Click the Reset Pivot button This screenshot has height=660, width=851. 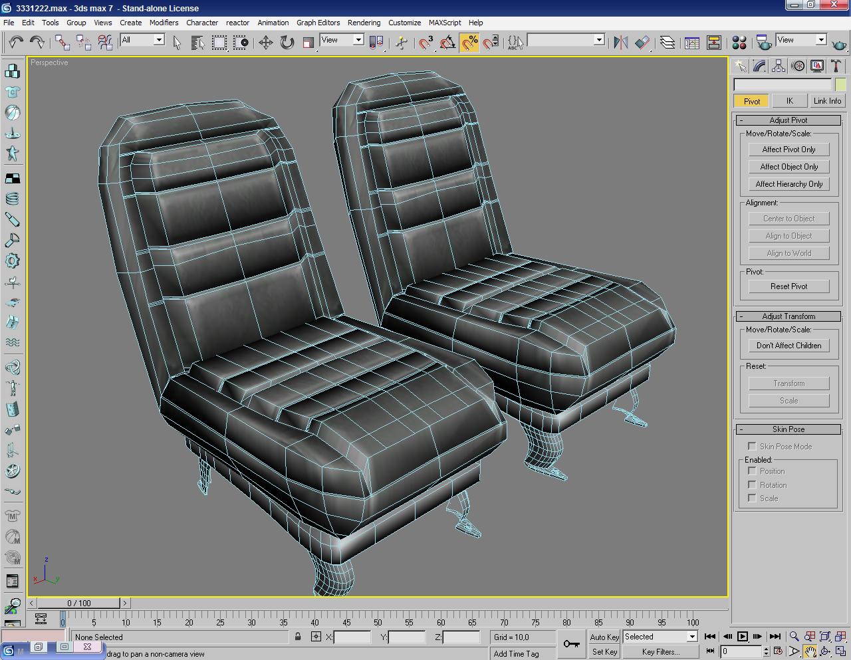(x=788, y=286)
